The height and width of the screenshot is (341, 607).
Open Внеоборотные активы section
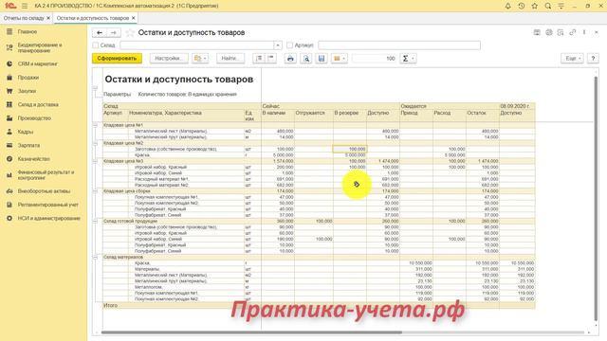point(44,191)
